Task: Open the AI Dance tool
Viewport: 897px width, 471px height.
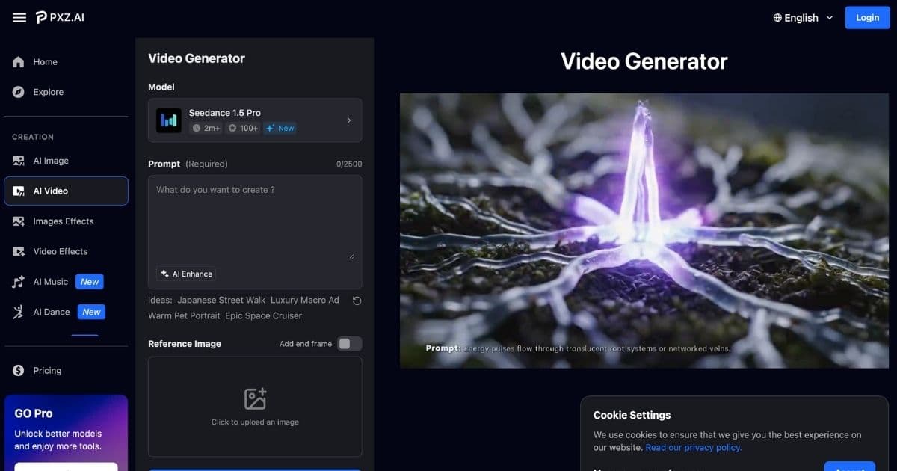Action: (x=50, y=312)
